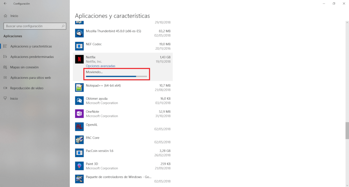Click the Notepad++ app icon
The width and height of the screenshot is (349, 187).
tap(79, 88)
